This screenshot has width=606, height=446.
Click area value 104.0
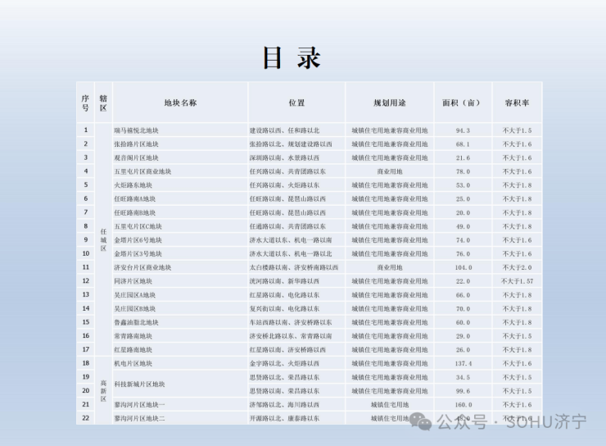coord(463,267)
